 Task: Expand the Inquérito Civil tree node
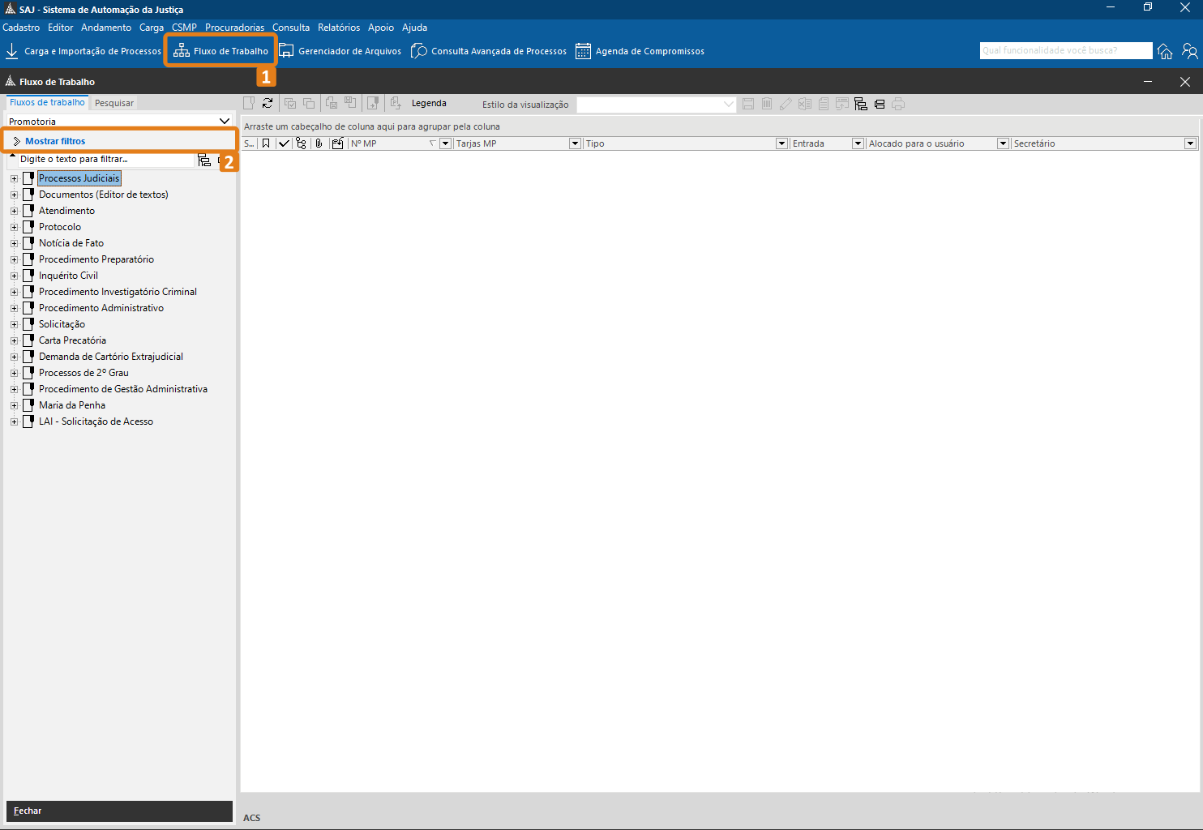[x=14, y=276]
